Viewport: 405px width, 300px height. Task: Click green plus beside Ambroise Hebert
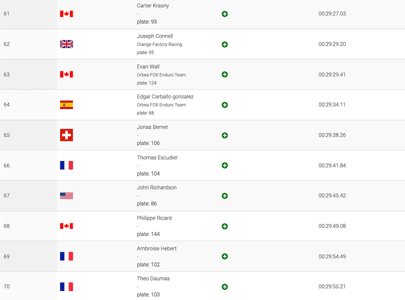(225, 256)
